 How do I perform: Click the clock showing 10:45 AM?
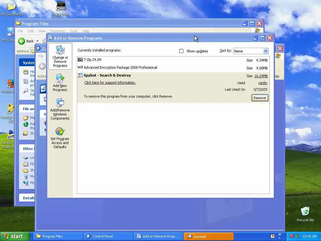point(309,237)
